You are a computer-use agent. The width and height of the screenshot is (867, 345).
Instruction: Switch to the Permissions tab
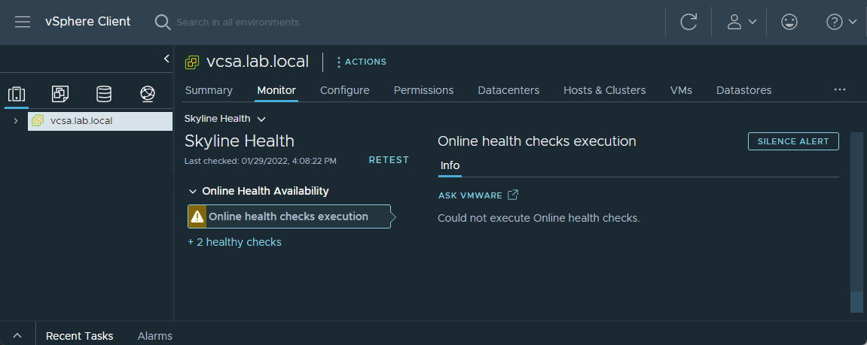coord(423,90)
